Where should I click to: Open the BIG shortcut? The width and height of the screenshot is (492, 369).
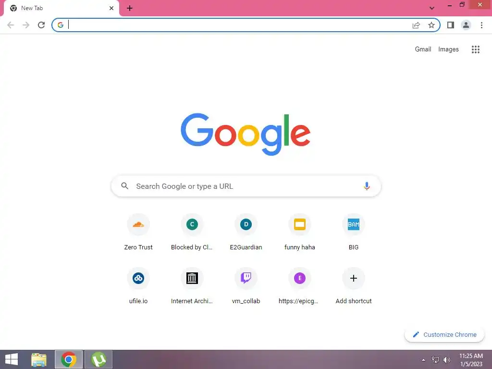point(354,232)
